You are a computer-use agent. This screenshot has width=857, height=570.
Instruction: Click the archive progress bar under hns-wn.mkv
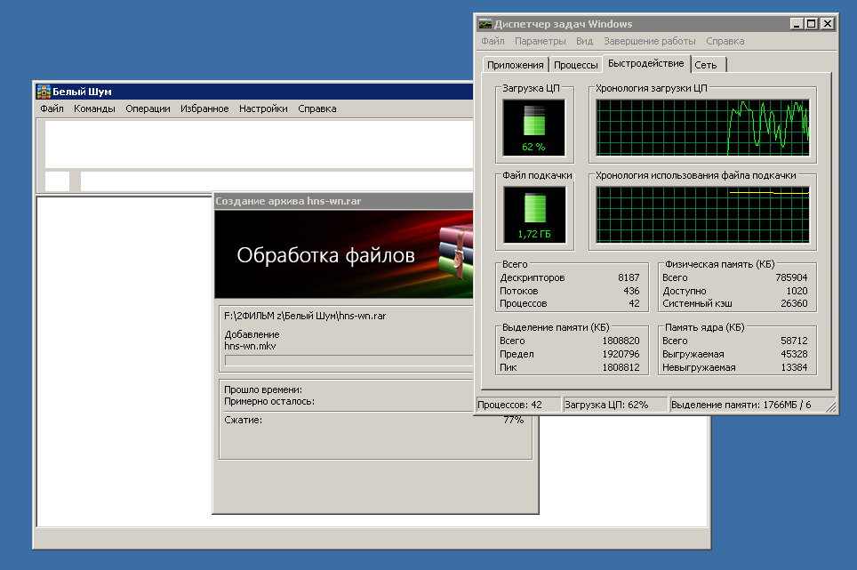click(348, 360)
